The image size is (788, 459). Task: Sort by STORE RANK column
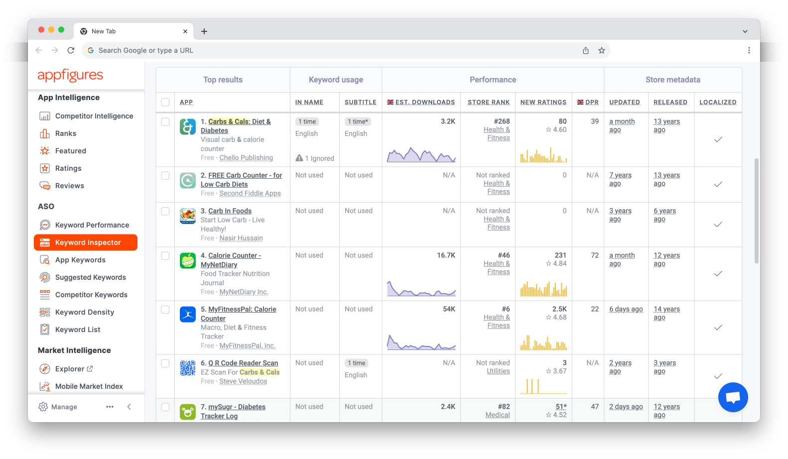pos(489,102)
